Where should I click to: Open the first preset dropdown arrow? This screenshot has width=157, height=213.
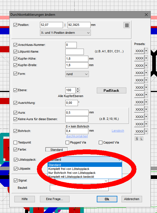pyautogui.click(x=146, y=51)
